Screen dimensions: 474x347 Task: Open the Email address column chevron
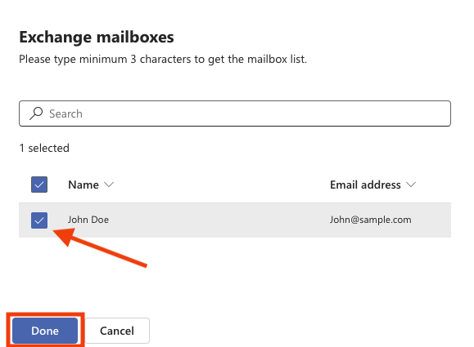point(411,185)
